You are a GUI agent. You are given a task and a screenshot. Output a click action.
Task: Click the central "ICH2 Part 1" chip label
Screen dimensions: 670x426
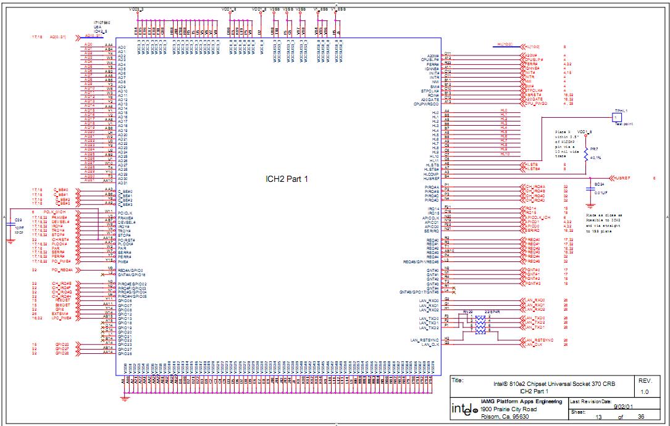click(287, 179)
